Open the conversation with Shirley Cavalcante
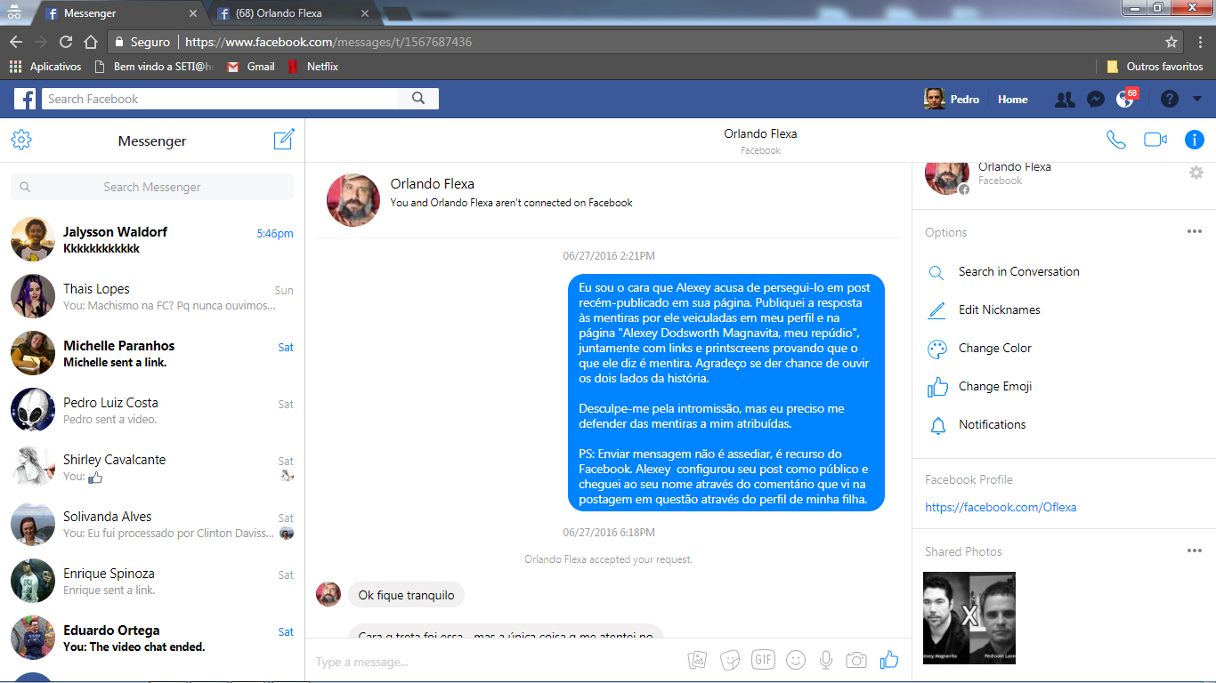1216x683 pixels. (152, 468)
